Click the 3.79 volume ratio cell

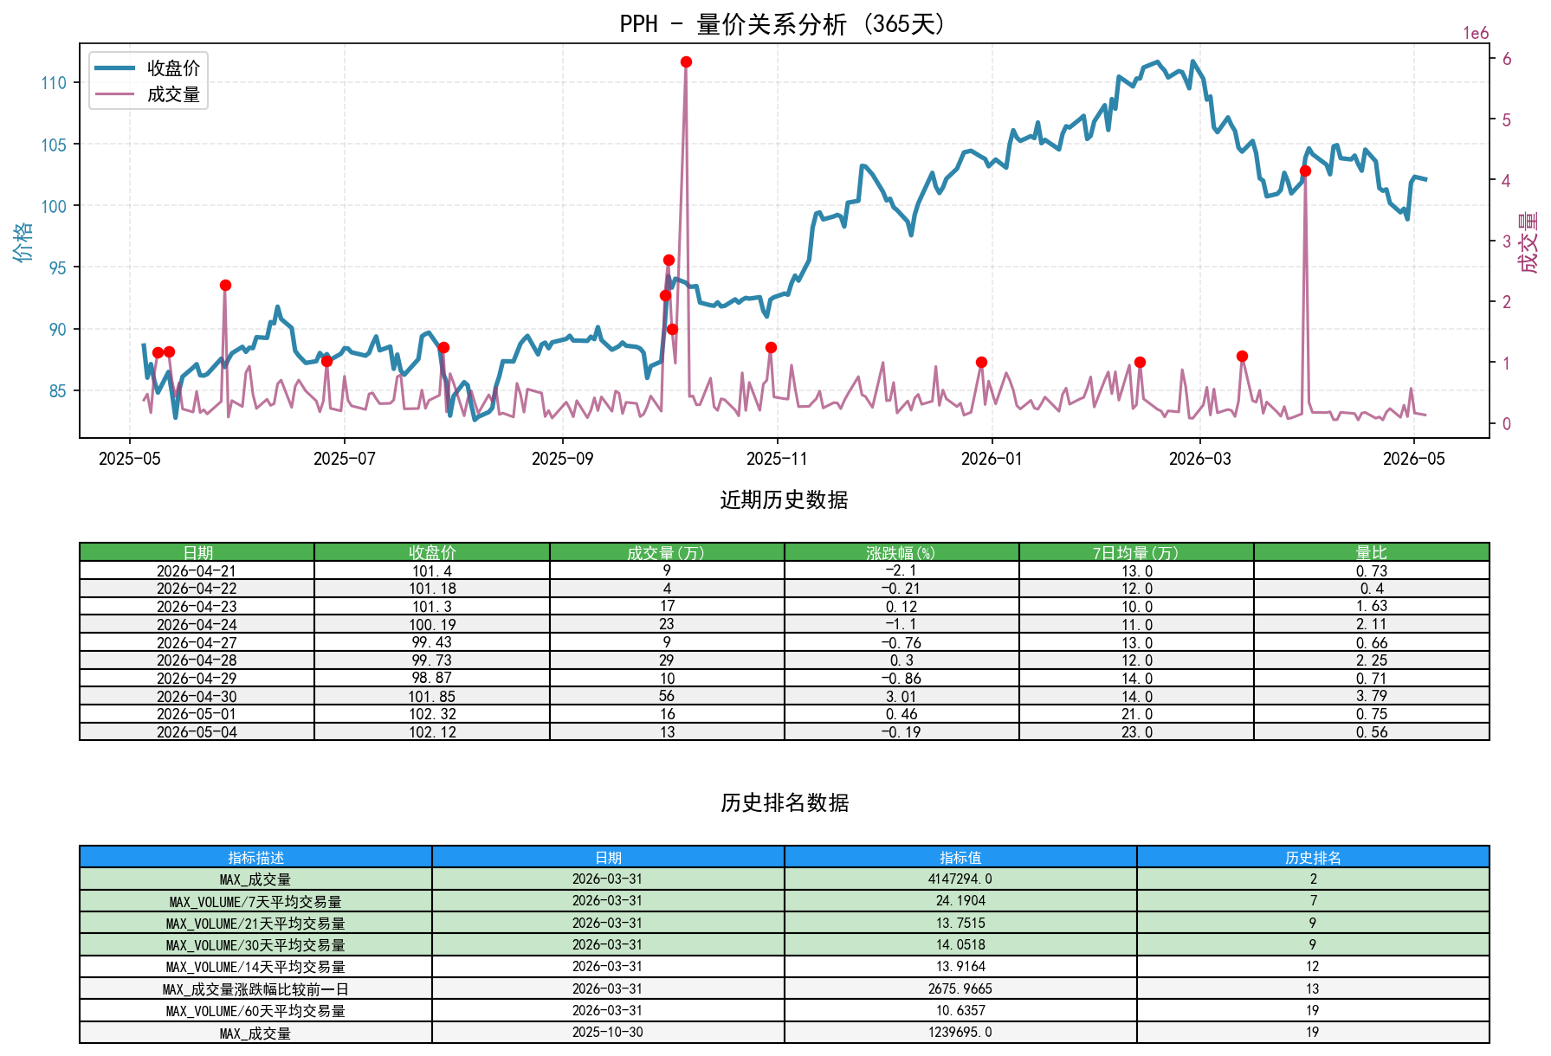1372,696
